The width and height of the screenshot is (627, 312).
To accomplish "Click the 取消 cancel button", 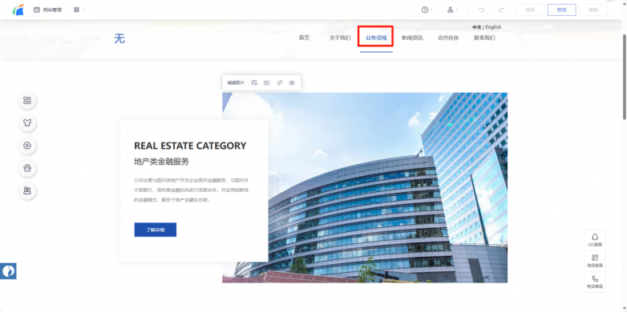I will (x=593, y=10).
